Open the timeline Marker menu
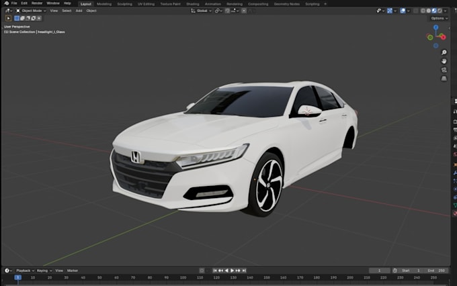Image resolution: width=457 pixels, height=286 pixels. click(73, 271)
